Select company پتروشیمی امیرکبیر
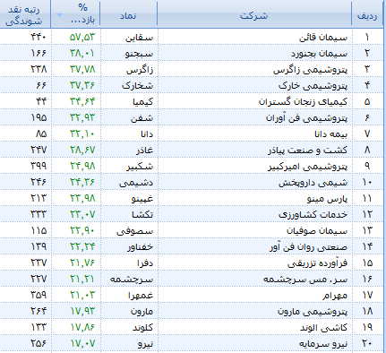386x353 pixels. [308, 167]
